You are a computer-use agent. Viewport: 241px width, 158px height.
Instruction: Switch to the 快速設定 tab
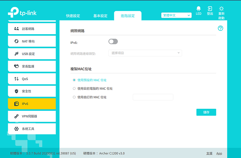(73, 16)
